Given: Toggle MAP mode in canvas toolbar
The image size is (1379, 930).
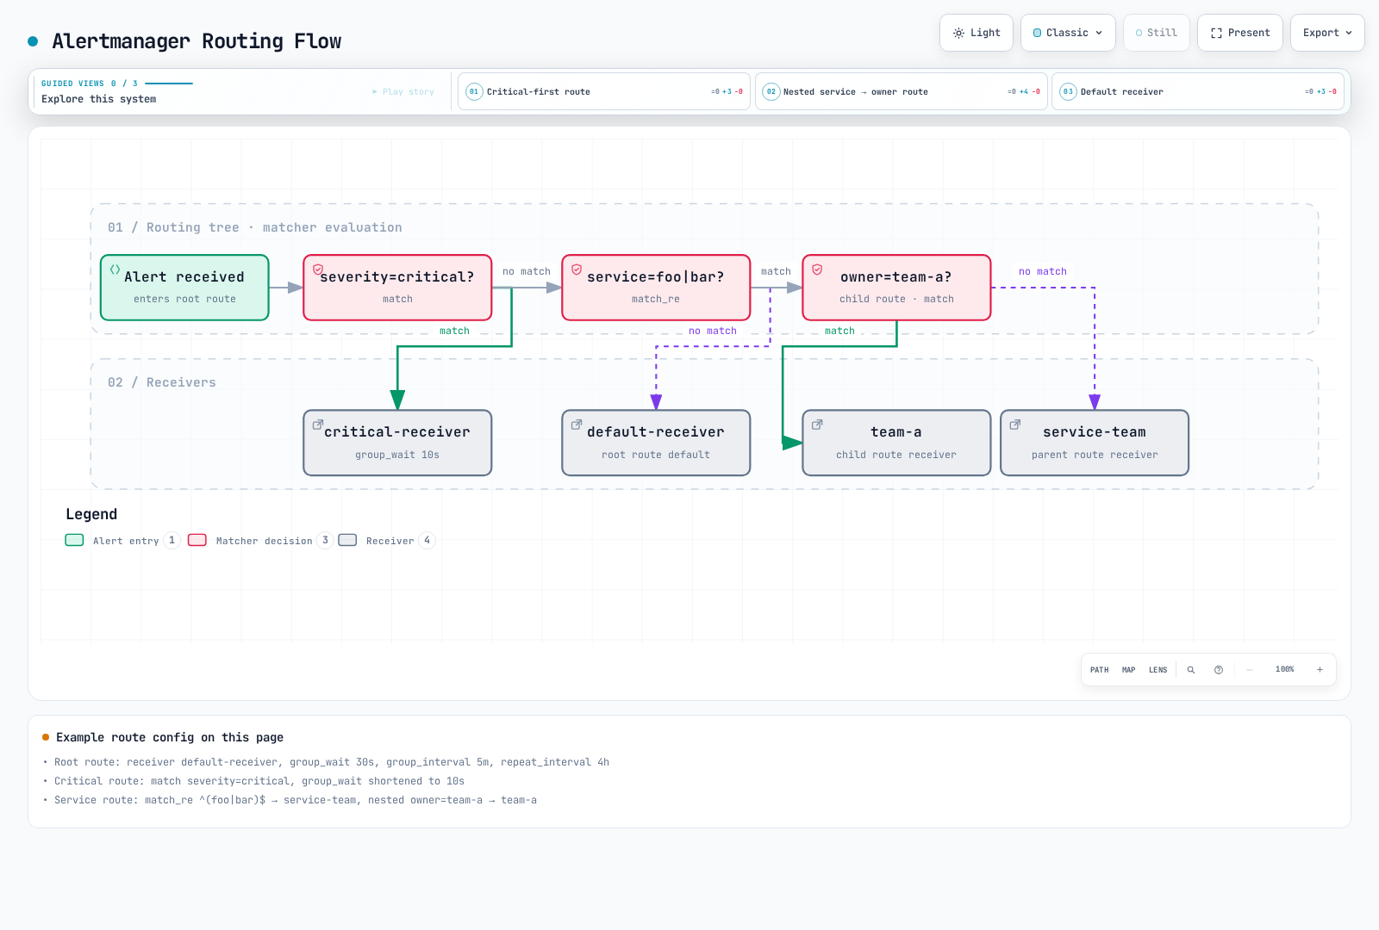Looking at the screenshot, I should pos(1129,670).
